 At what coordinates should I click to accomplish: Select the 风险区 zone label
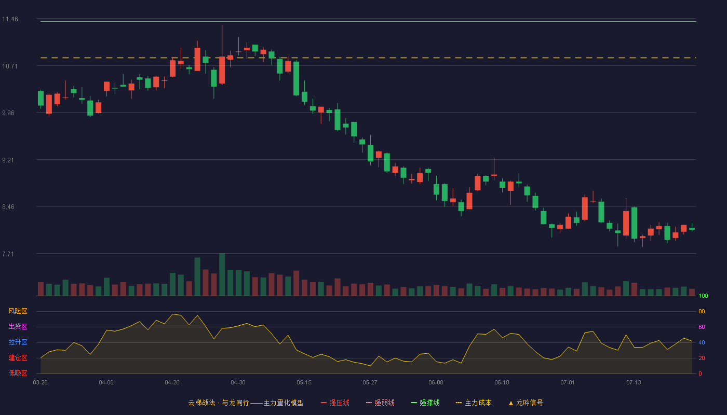(x=18, y=311)
